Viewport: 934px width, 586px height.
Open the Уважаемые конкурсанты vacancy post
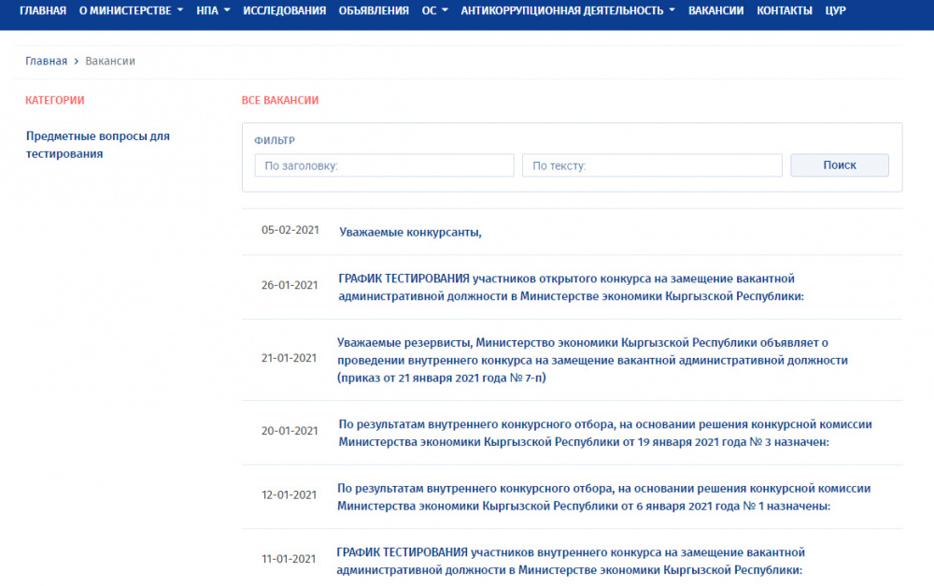pos(410,232)
